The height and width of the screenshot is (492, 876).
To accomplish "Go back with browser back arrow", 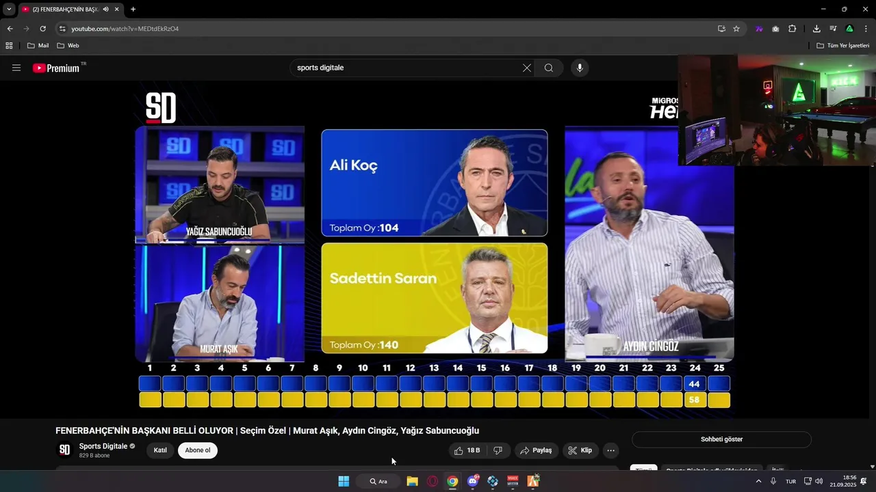I will tap(10, 29).
